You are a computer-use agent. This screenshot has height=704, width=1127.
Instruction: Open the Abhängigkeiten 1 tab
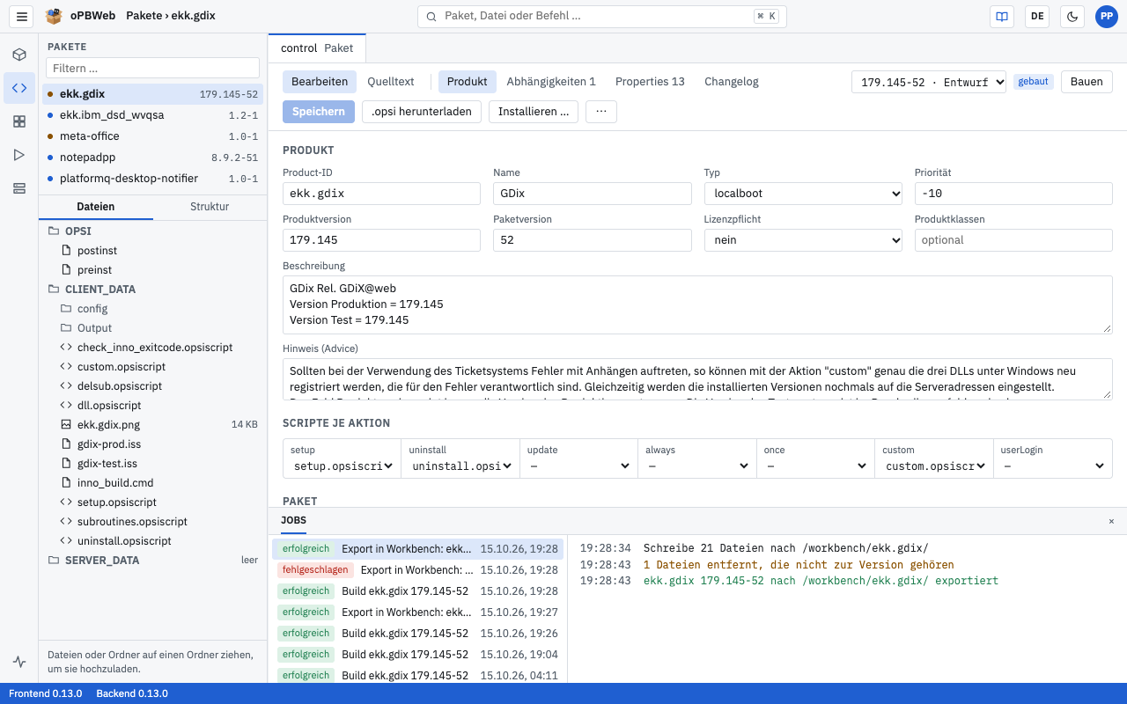pos(551,82)
